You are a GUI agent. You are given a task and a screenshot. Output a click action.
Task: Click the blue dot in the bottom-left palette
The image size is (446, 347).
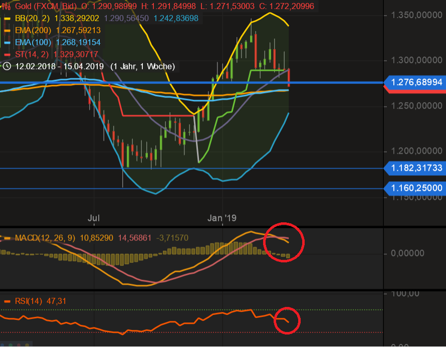(x=3, y=345)
